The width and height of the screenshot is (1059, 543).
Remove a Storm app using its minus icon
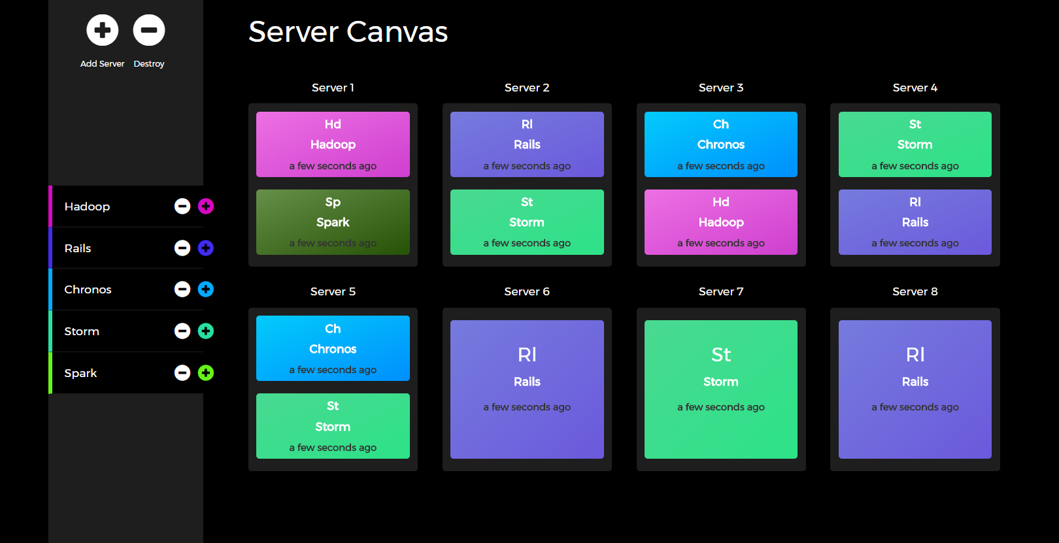pyautogui.click(x=182, y=331)
